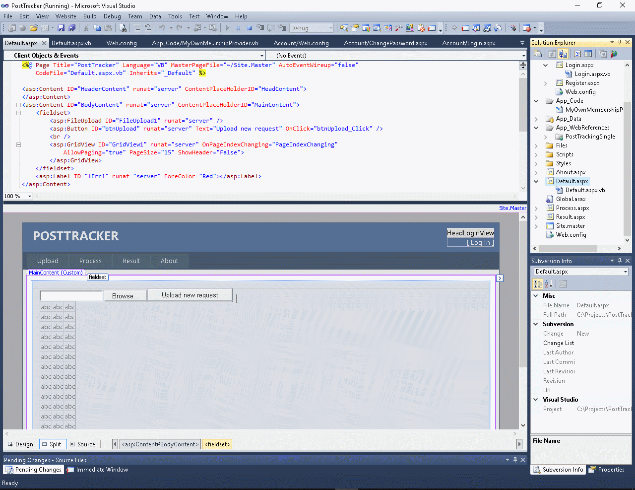Click the Process menu item in designer
Viewport: 635px width, 490px height.
click(90, 261)
